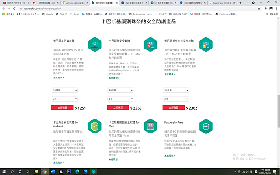
Task: Open the Windows Start menu
Action: point(4,172)
